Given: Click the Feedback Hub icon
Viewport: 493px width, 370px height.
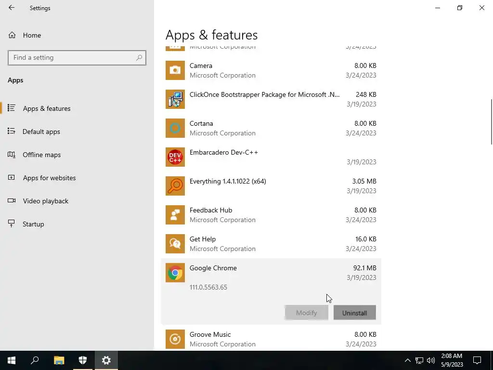Looking at the screenshot, I should 175,215.
